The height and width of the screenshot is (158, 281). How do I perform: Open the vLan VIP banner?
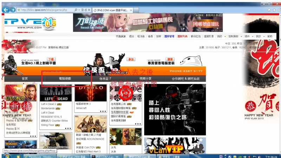tap(175, 146)
